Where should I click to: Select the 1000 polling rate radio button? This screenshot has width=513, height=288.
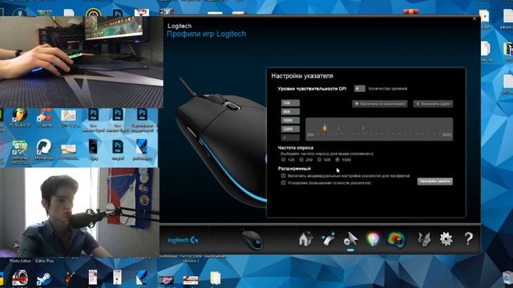point(337,160)
